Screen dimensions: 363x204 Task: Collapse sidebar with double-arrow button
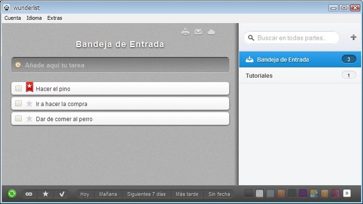click(347, 193)
